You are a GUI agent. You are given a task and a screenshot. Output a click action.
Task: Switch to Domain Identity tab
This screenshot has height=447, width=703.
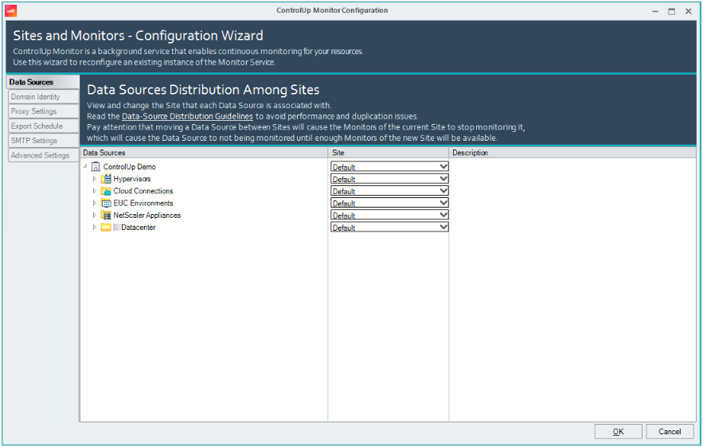click(43, 97)
